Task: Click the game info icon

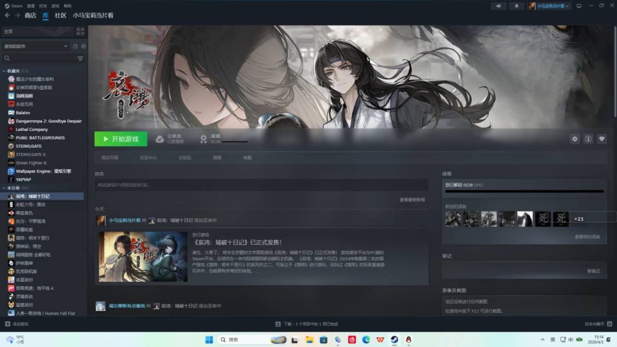Action: [x=588, y=139]
